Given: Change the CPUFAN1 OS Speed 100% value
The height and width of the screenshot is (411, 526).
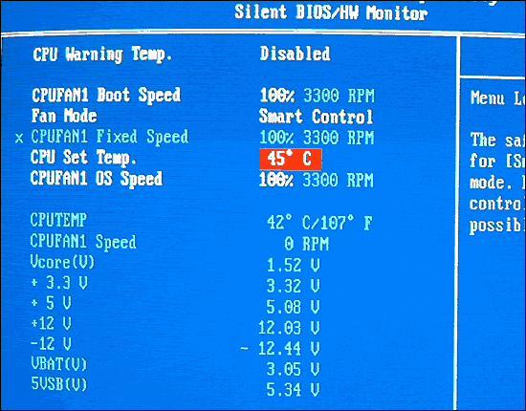Looking at the screenshot, I should pyautogui.click(x=276, y=180).
